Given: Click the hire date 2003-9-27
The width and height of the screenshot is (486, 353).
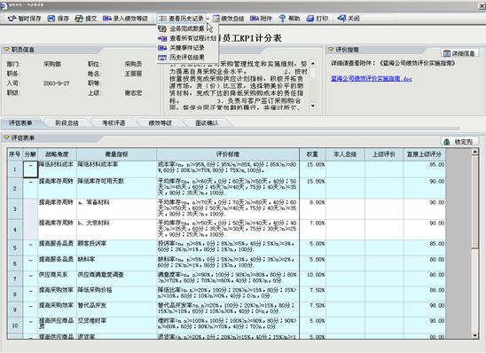Looking at the screenshot, I should (57, 83).
